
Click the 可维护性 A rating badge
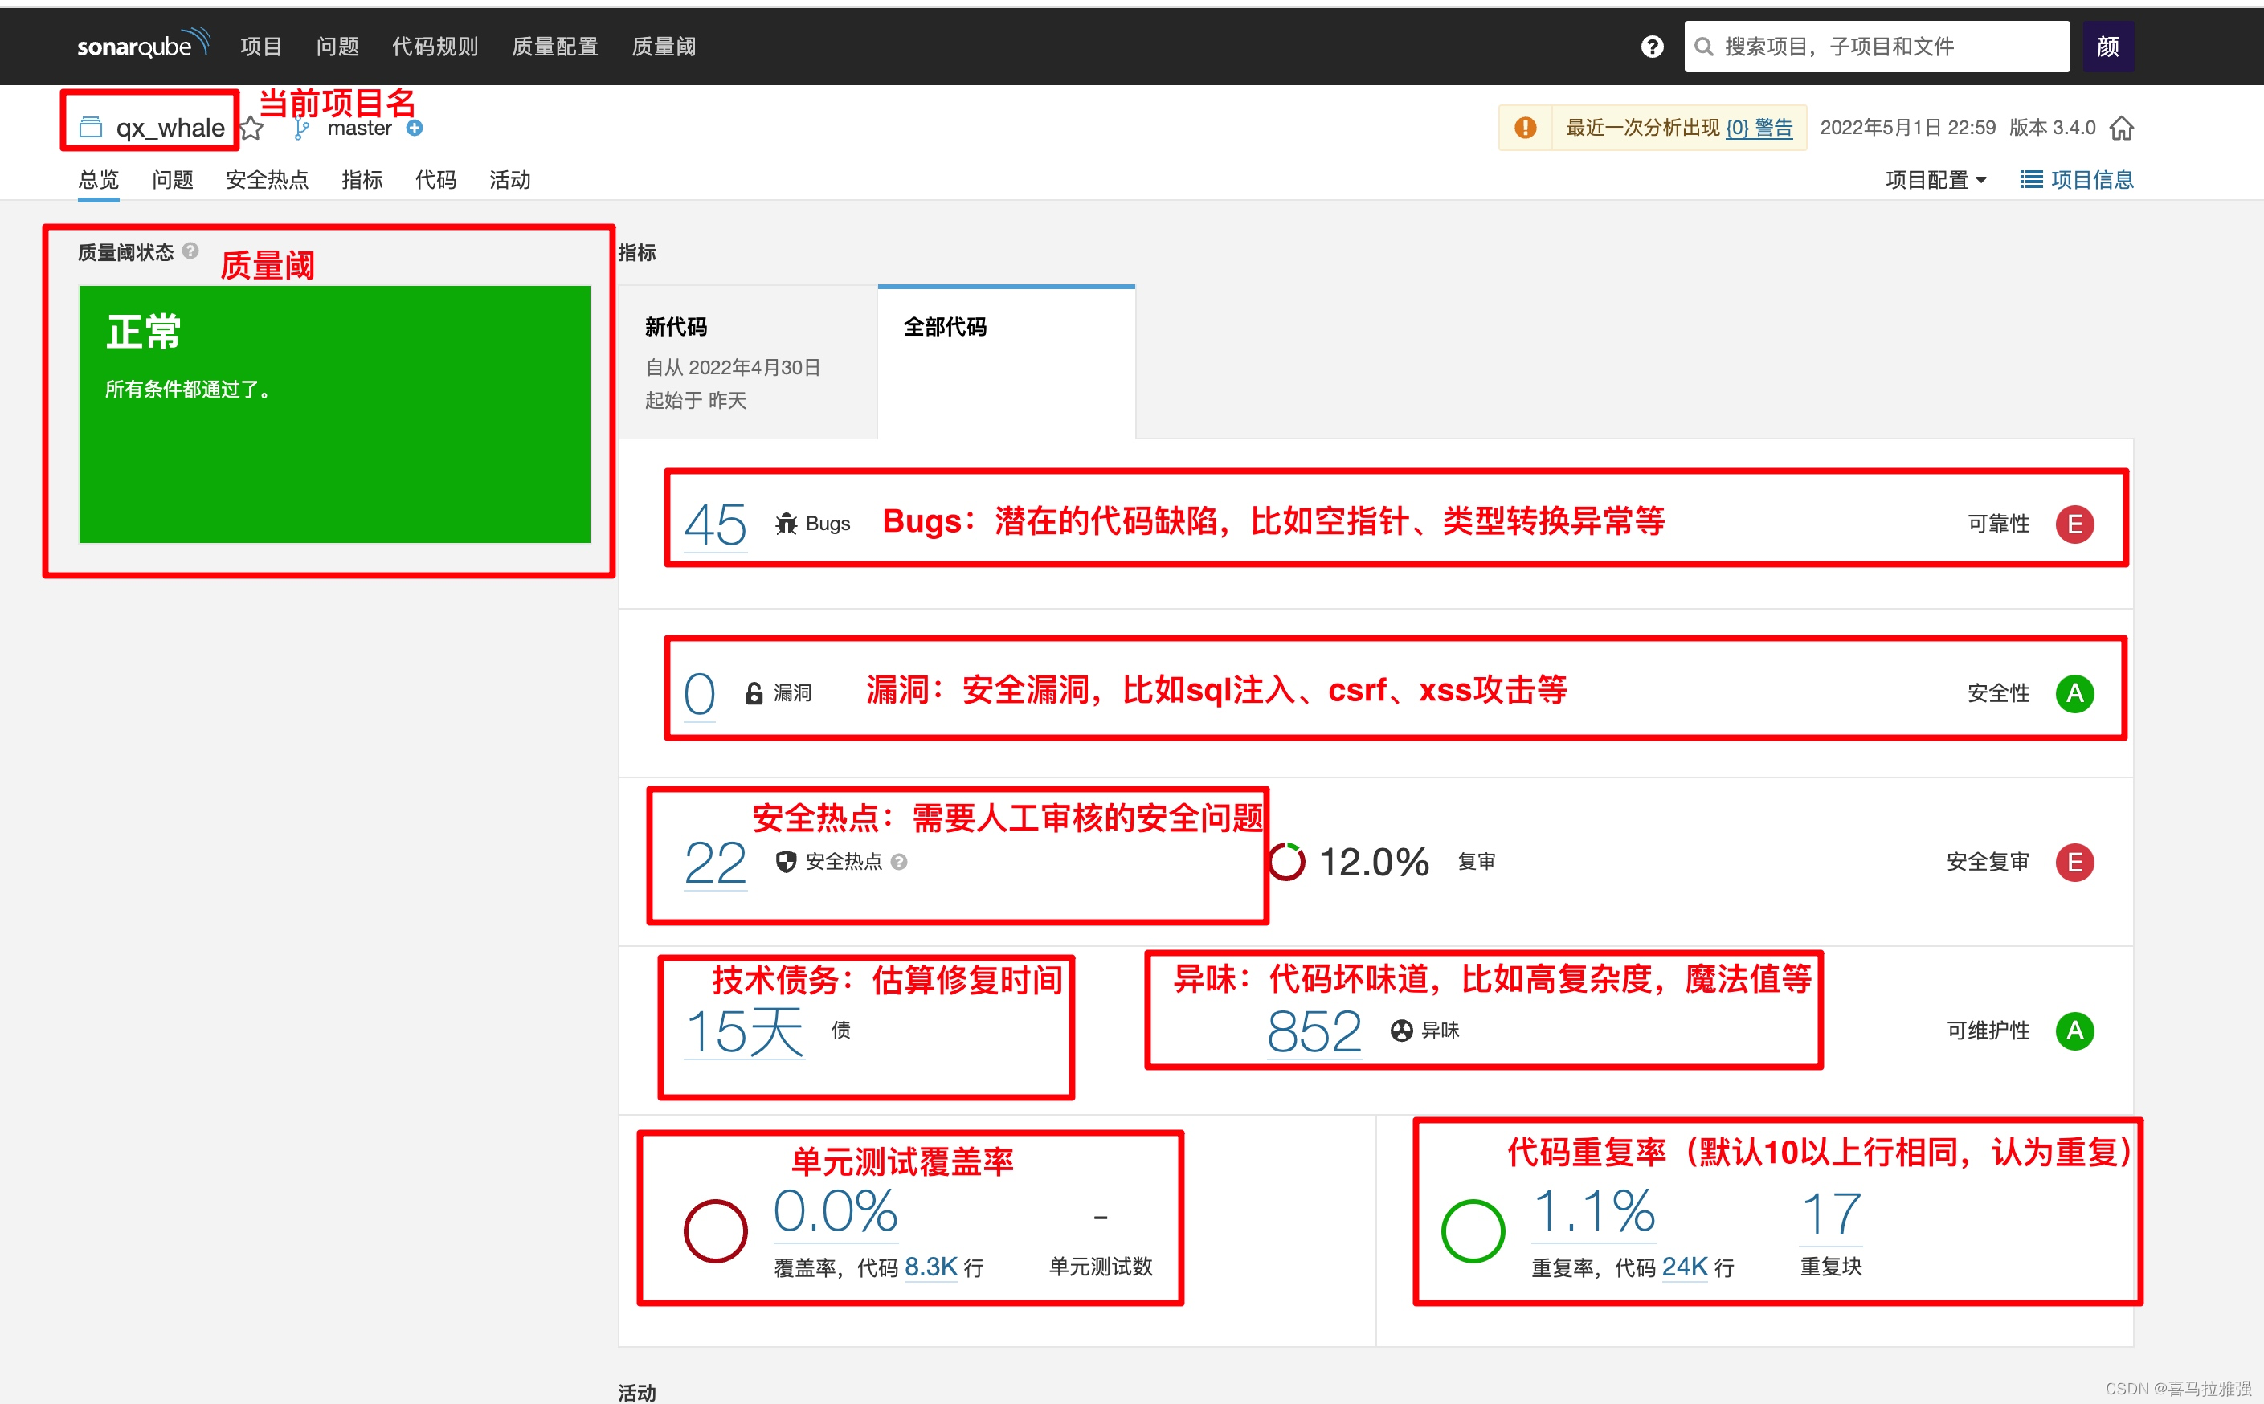[2074, 1031]
